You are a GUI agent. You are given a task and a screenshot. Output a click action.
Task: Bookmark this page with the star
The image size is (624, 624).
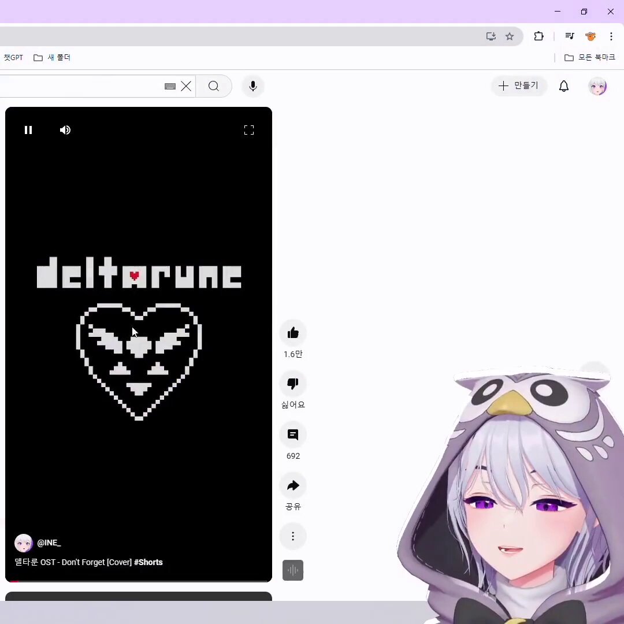tap(510, 36)
